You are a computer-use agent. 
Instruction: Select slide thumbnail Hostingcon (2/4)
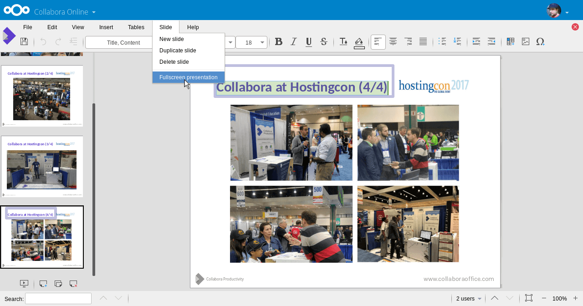[42, 96]
